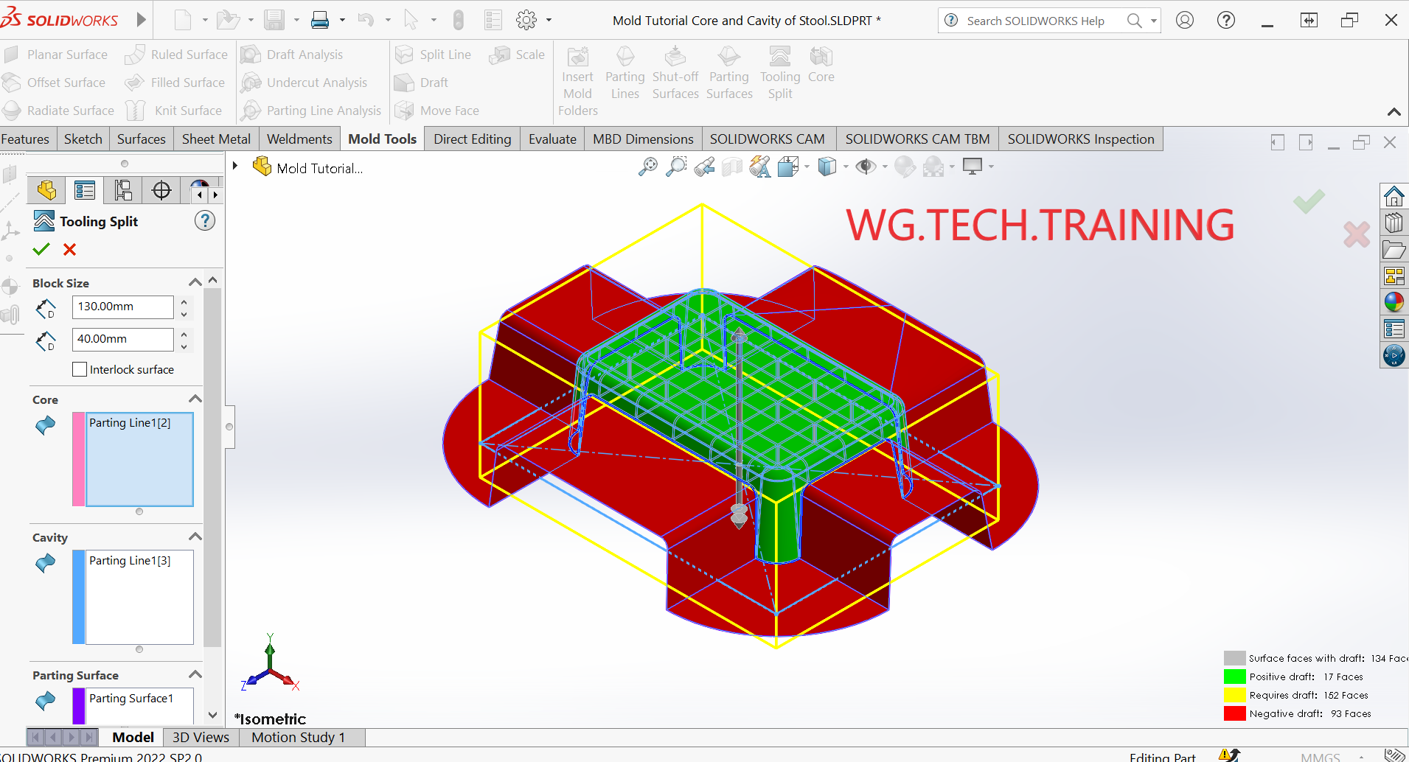Accept Tooling Split with green checkmark

tap(41, 250)
